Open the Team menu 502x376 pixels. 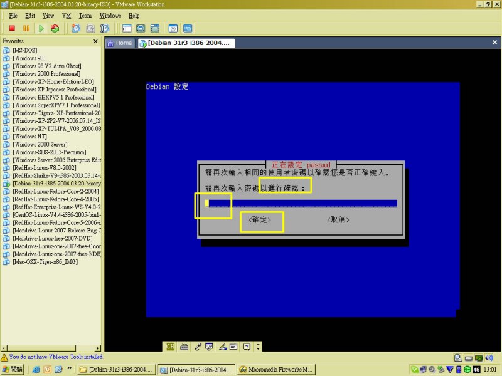[85, 15]
